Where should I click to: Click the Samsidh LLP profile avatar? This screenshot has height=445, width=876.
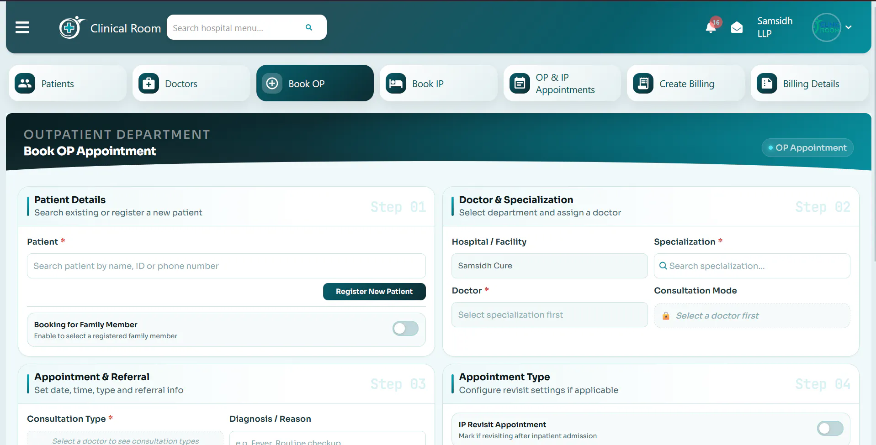point(826,27)
